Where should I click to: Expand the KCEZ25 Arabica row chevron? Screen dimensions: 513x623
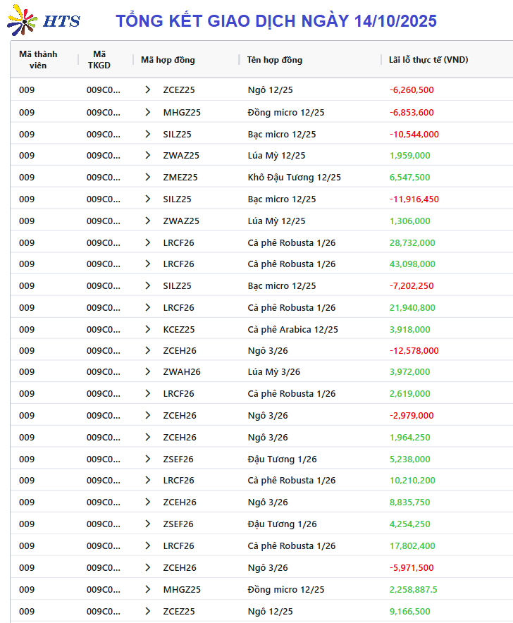click(x=147, y=329)
